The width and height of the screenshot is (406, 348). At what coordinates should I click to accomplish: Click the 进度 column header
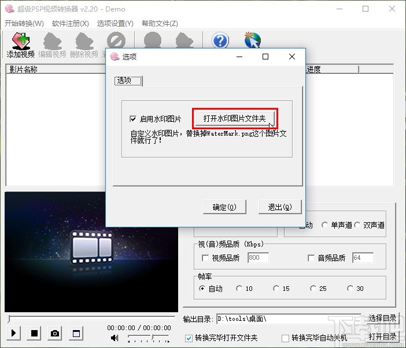pyautogui.click(x=332, y=69)
